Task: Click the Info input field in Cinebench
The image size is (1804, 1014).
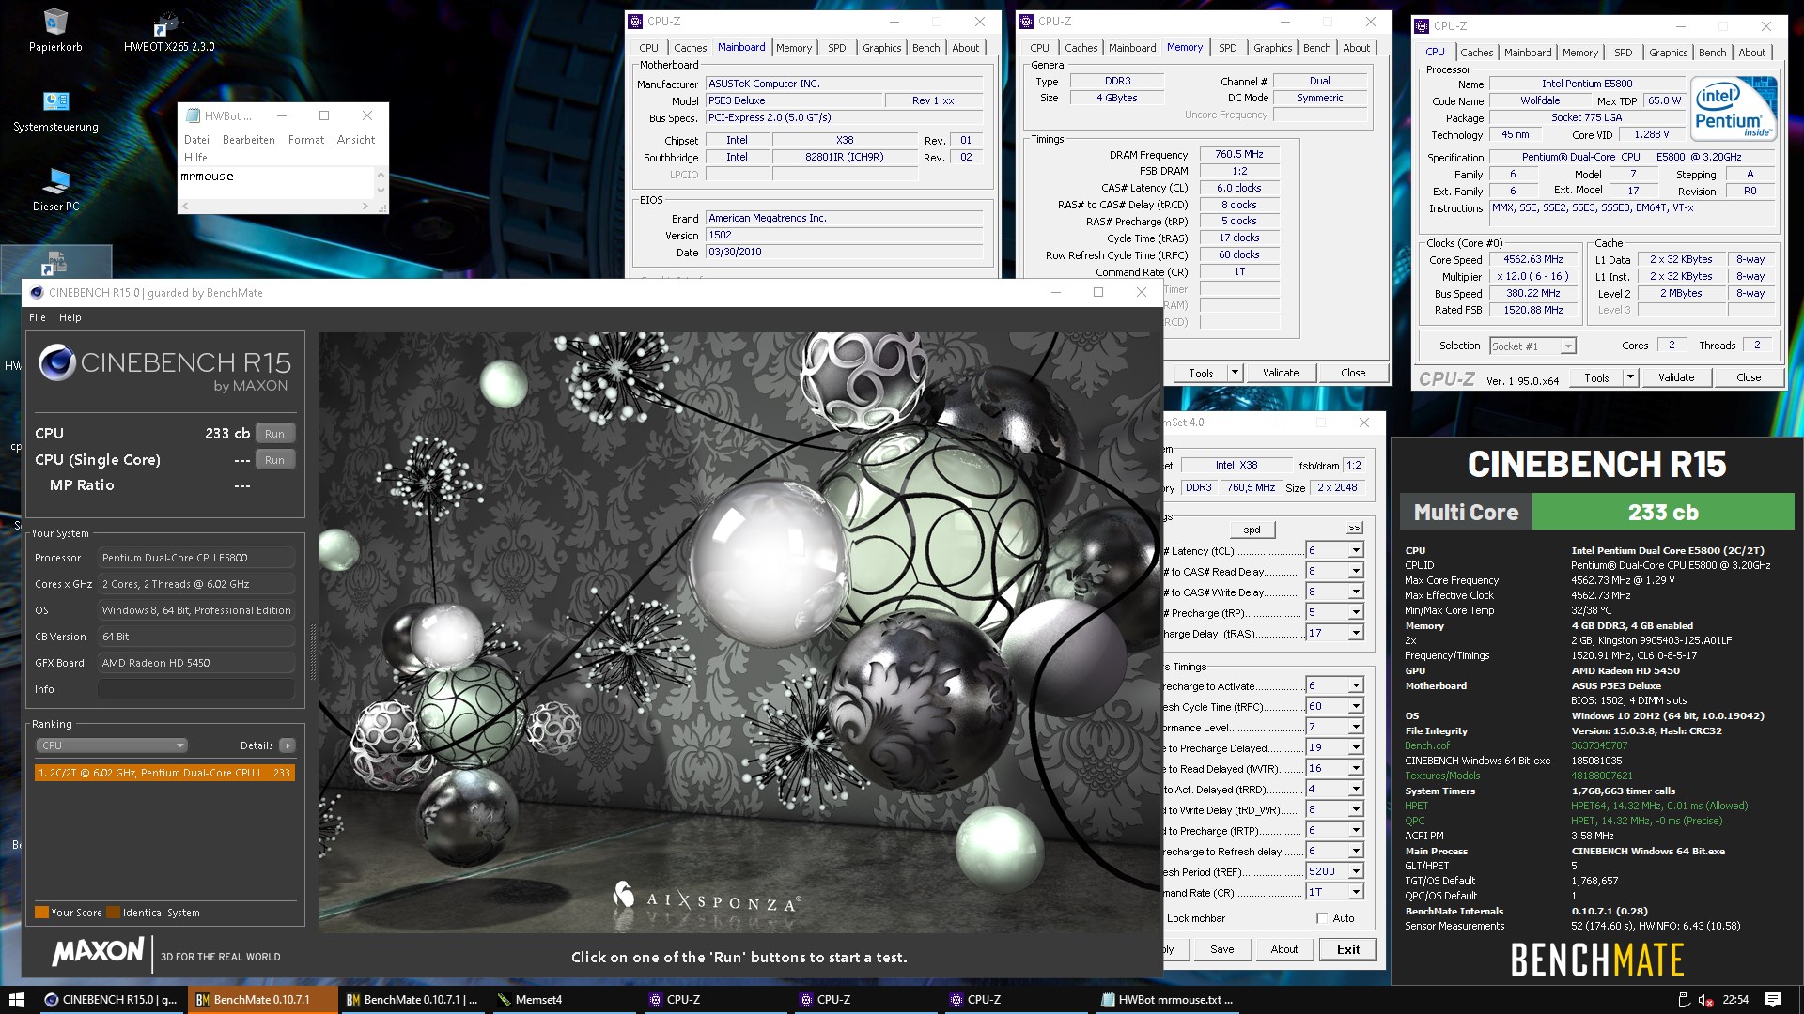Action: tap(197, 689)
